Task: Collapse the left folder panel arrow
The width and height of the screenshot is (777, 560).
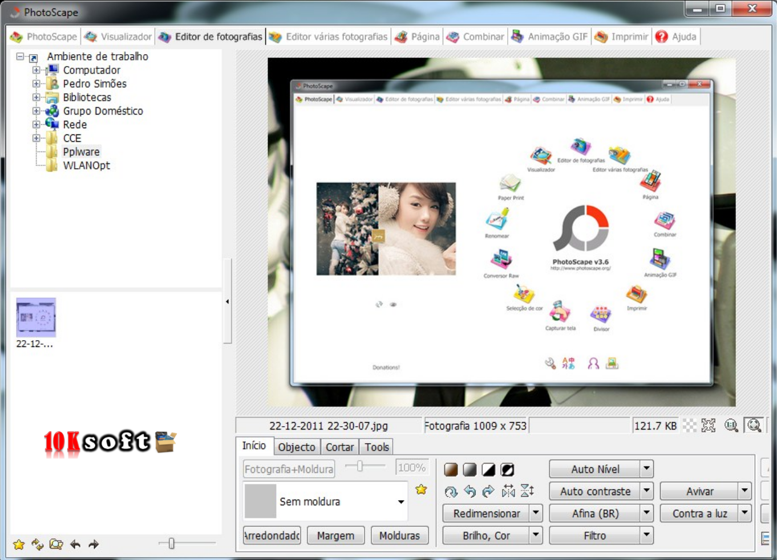Action: [227, 301]
